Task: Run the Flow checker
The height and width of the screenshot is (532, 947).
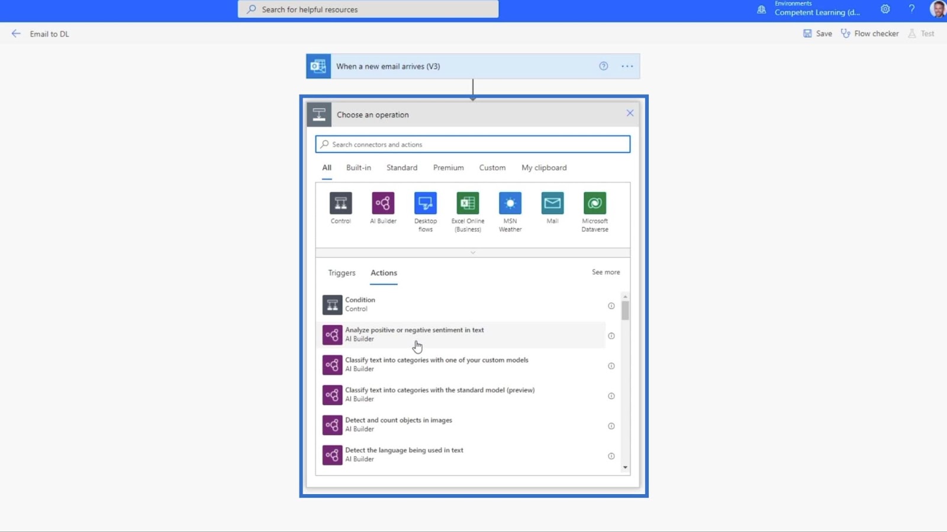Action: pos(870,34)
